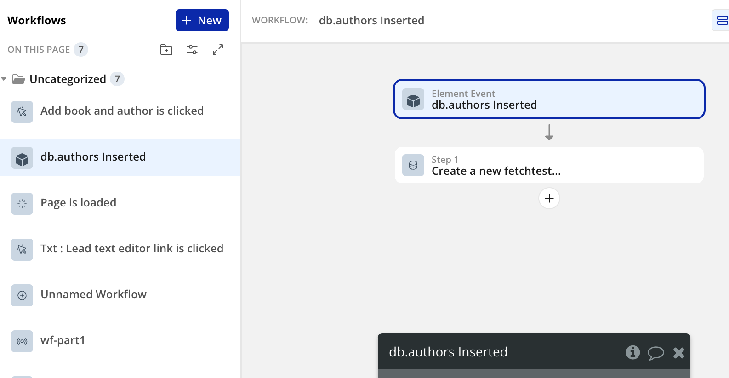This screenshot has height=378, width=729.
Task: Open the wf-part1 workflow
Action: (120, 341)
